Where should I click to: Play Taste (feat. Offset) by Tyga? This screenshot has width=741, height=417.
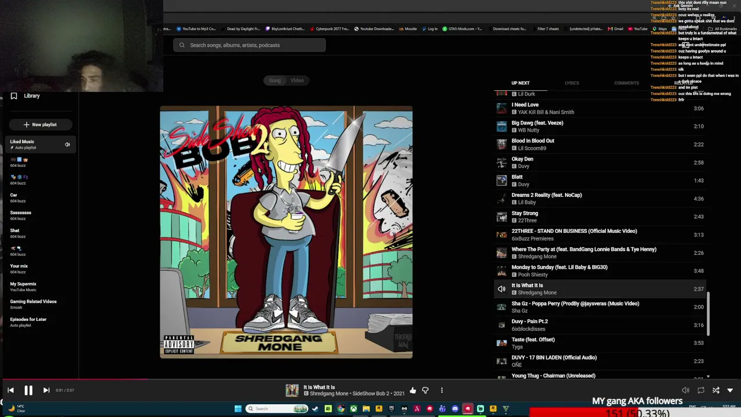coord(601,343)
